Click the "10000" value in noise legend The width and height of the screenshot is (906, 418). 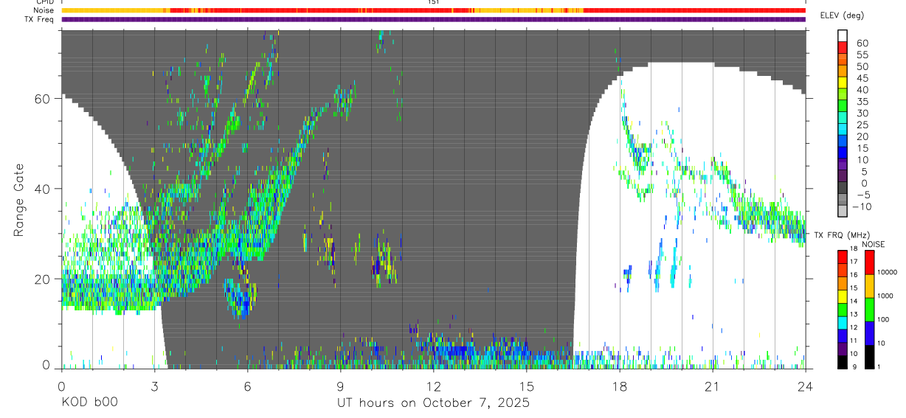point(888,272)
